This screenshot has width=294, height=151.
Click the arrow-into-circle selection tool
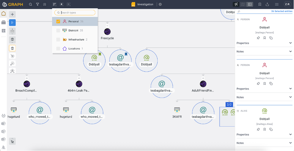pos(12,56)
